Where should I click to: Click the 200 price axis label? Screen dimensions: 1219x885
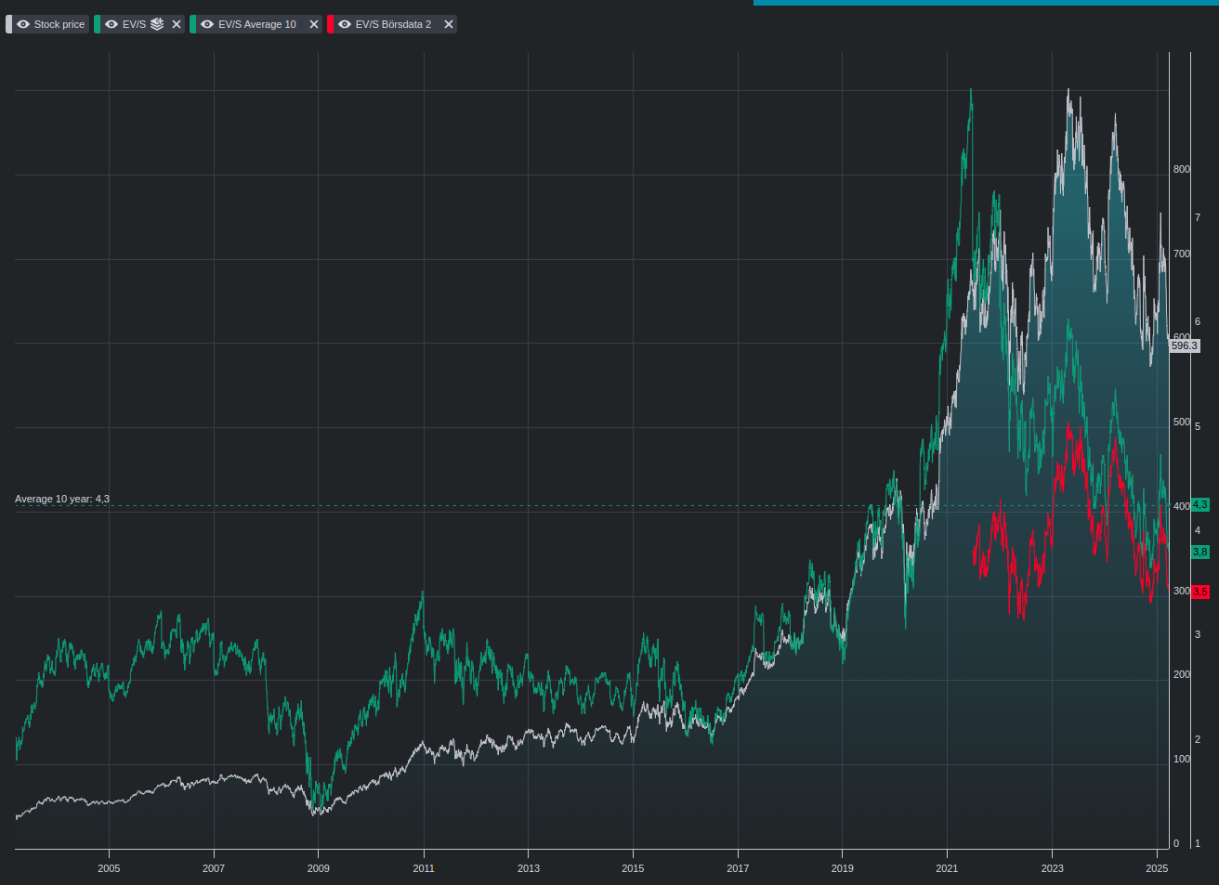click(x=1182, y=674)
